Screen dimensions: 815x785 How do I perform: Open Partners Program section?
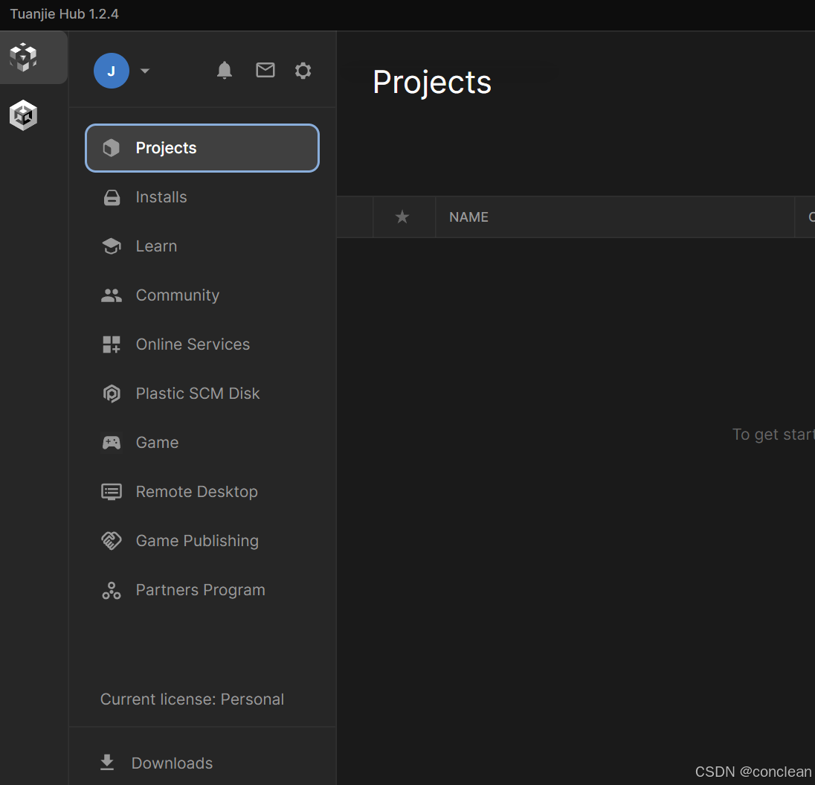(x=202, y=590)
